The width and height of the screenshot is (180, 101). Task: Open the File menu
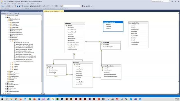2,4
